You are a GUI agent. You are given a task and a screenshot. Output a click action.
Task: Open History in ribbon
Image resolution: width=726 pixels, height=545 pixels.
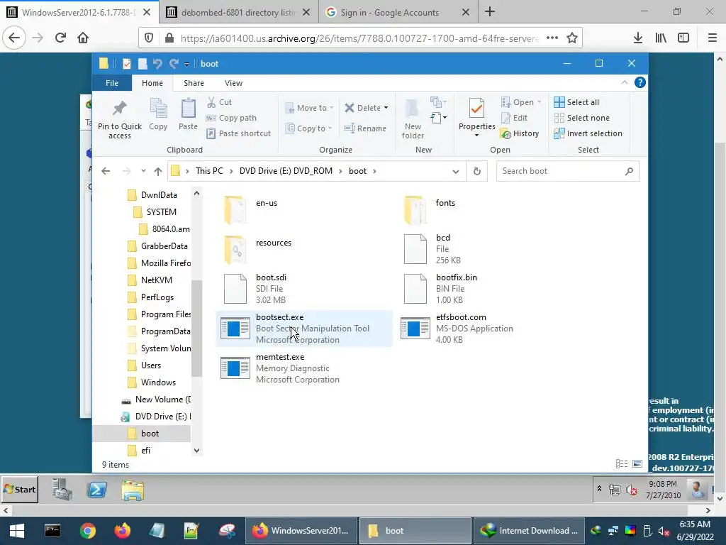tap(520, 133)
